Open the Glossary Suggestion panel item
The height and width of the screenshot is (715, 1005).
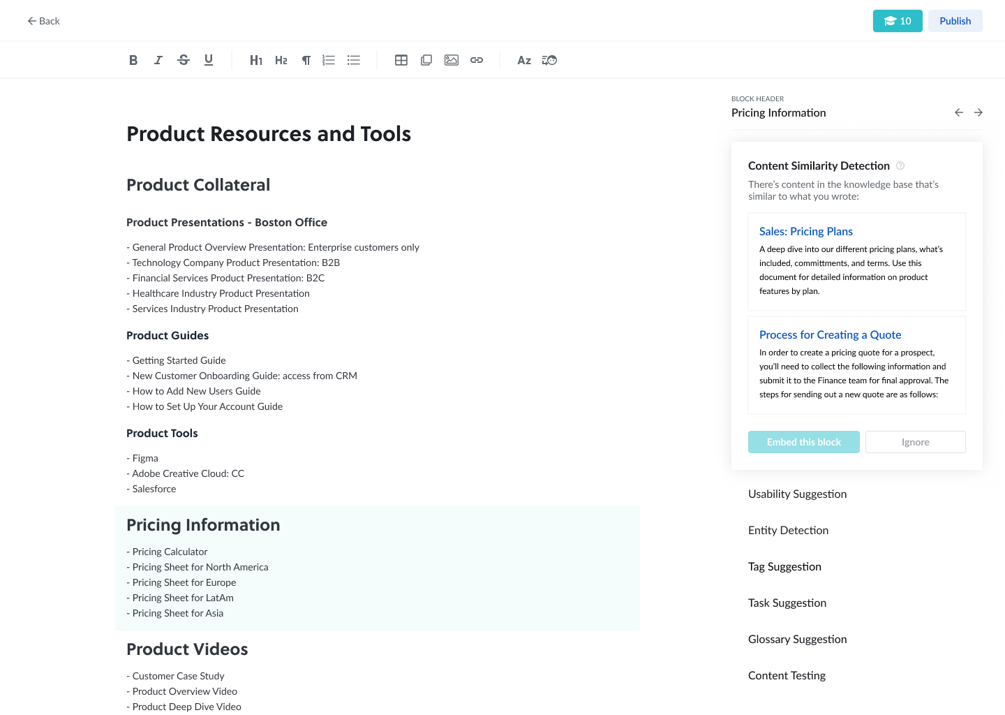(x=797, y=639)
